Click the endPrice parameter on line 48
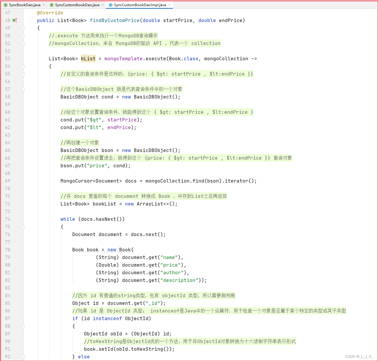 (231, 21)
